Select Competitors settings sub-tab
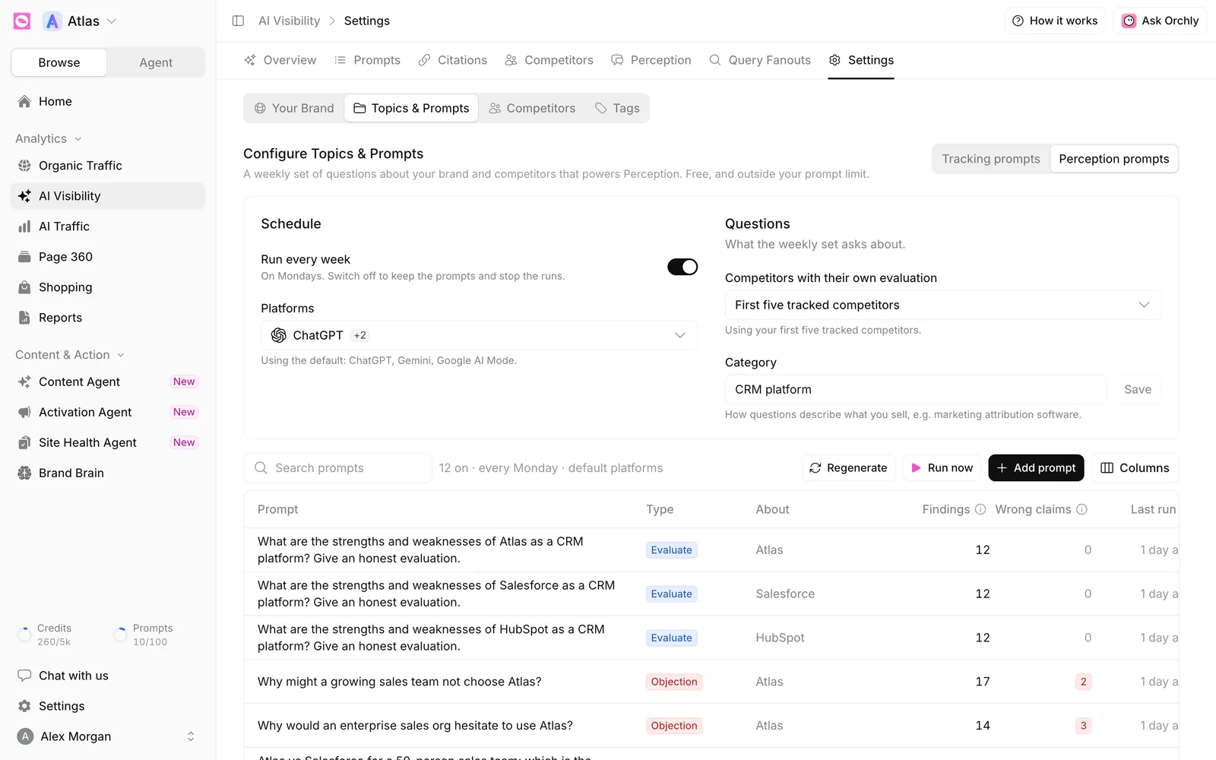This screenshot has width=1216, height=760. [532, 108]
